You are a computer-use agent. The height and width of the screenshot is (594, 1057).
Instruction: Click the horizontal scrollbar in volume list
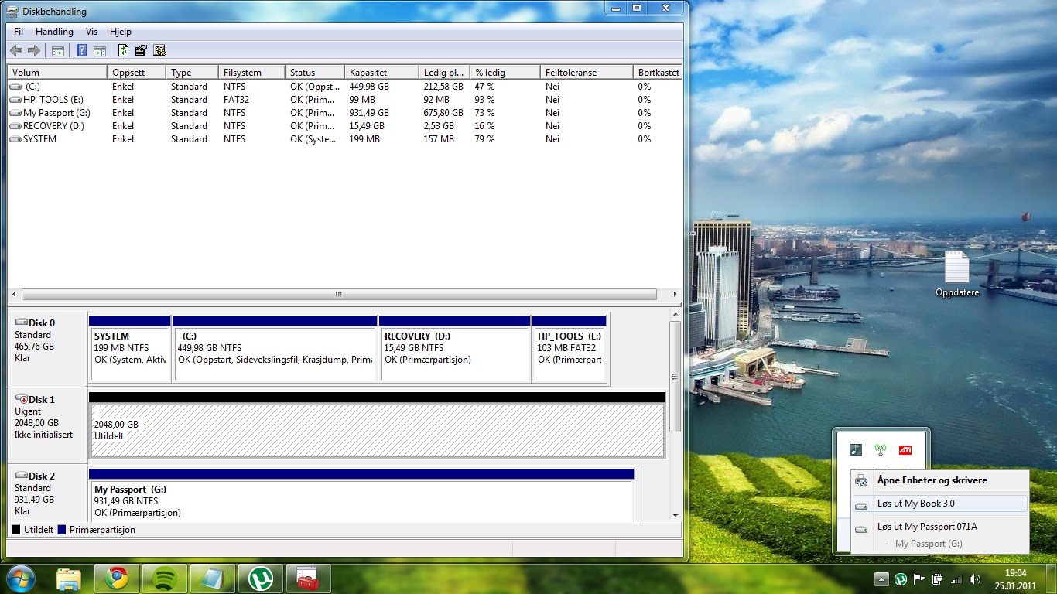point(339,295)
